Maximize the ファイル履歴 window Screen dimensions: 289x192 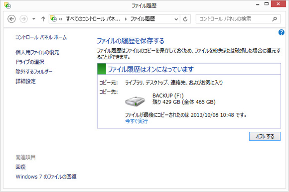pyautogui.click(x=267, y=4)
